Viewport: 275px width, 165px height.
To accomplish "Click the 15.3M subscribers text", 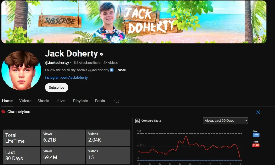I will [86, 63].
